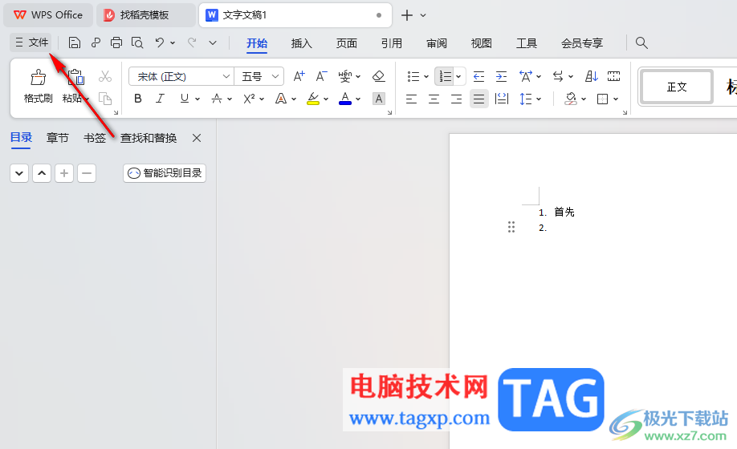Switch to the 视图 ribbon tab
Image resolution: width=737 pixels, height=449 pixels.
pos(482,43)
